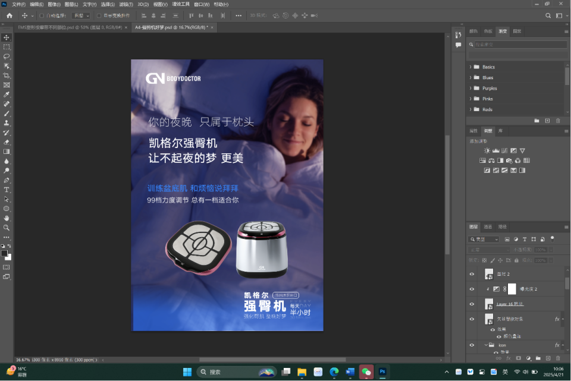Image resolution: width=571 pixels, height=381 pixels.
Task: Select the Move tool in the toolbox
Action: (7, 37)
